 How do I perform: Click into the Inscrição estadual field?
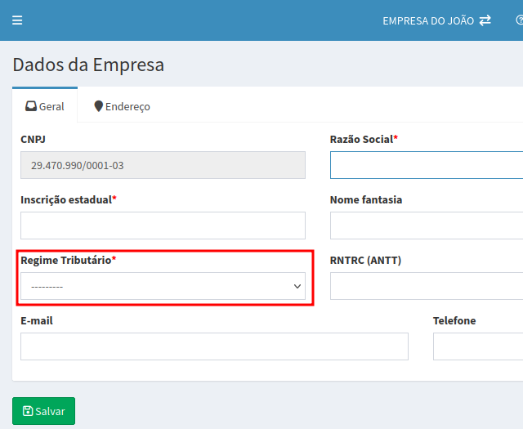(163, 226)
